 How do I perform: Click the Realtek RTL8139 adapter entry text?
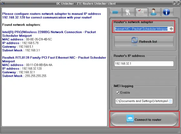click(x=54, y=59)
